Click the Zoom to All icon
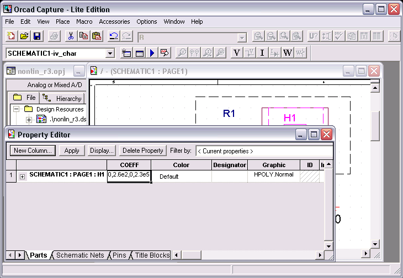 coord(297,36)
